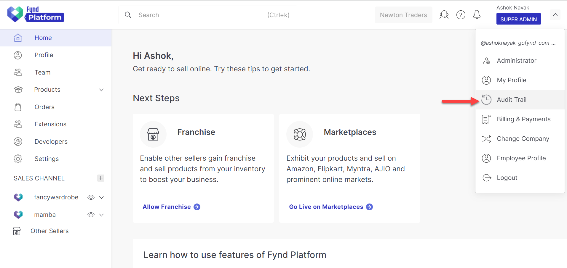The image size is (567, 268).
Task: Toggle visibility eye for fancywardrobe
Action: pyautogui.click(x=91, y=197)
